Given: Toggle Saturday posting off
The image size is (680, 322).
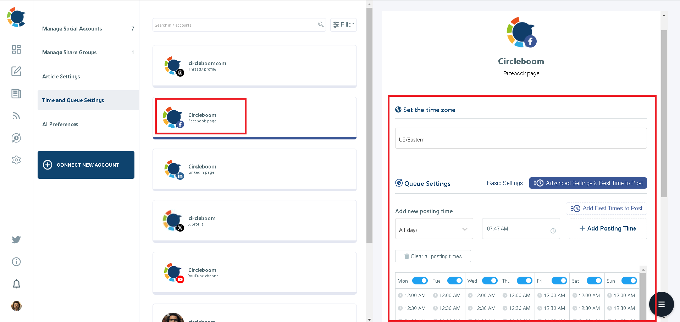Looking at the screenshot, I should tap(594, 281).
